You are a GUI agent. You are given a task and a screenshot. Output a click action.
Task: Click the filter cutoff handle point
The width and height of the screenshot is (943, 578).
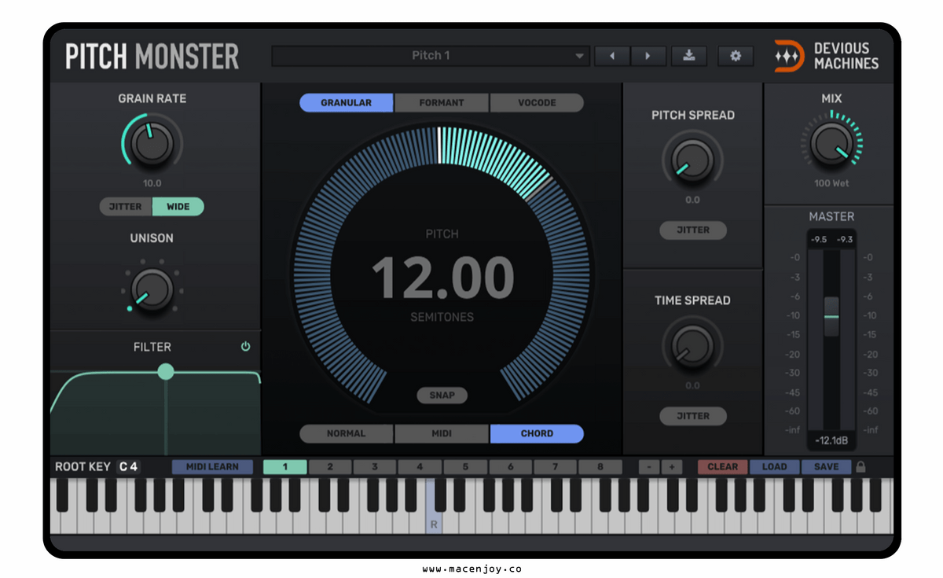click(165, 371)
